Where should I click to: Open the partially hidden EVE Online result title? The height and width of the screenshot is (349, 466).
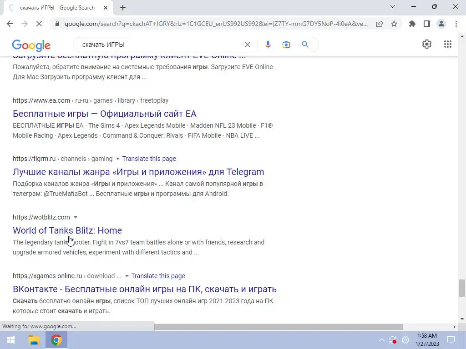[x=129, y=57]
